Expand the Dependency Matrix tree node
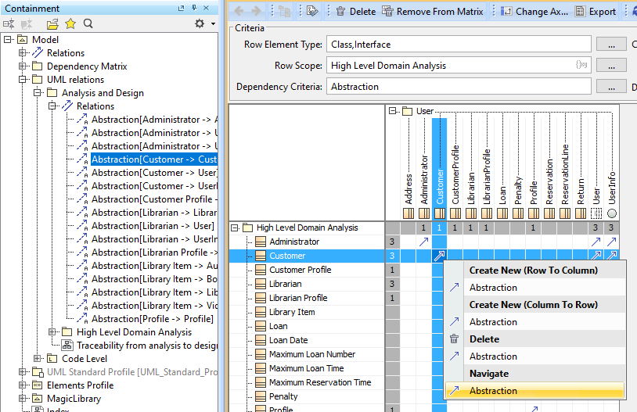637x412 pixels. point(22,66)
